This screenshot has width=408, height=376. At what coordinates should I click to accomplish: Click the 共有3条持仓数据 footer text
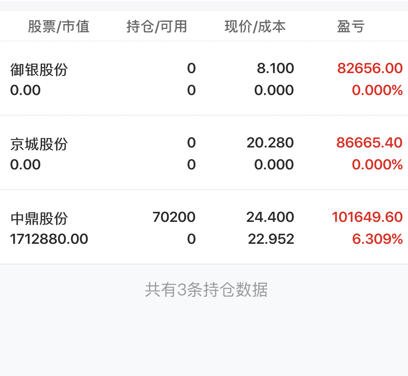click(206, 290)
